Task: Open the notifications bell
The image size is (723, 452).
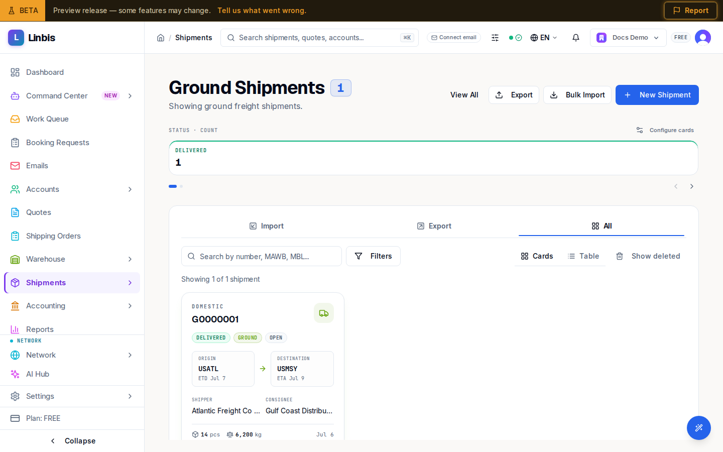Action: (x=576, y=38)
